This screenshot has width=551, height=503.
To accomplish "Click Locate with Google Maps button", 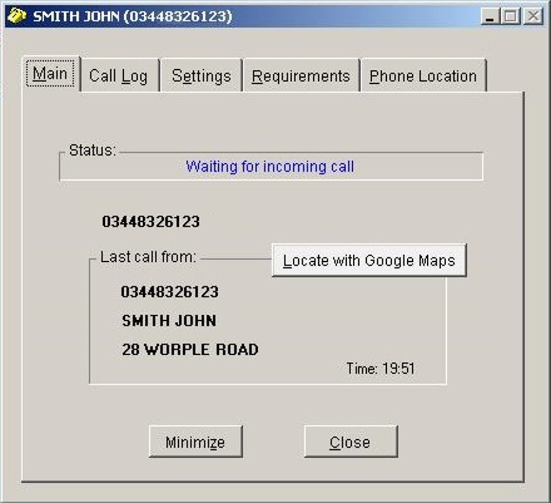I will pos(369,260).
